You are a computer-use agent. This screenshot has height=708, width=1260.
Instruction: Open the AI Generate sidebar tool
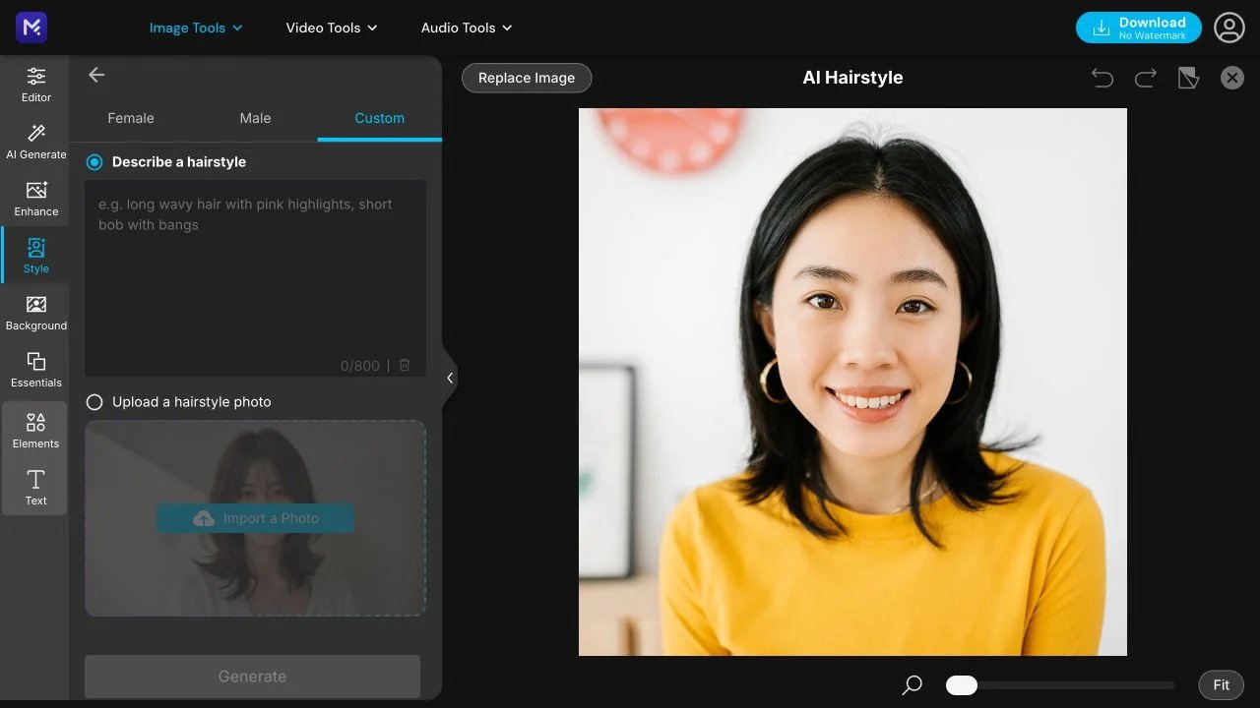point(36,142)
